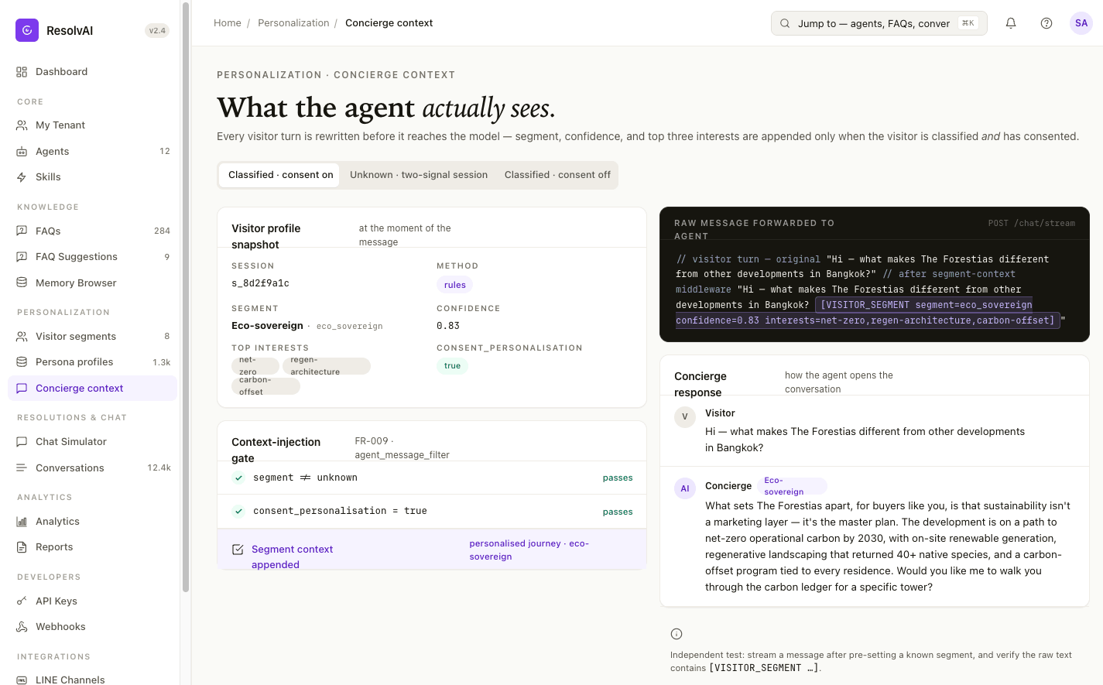
Task: Click session ID s_8d2f9a1c
Action: coord(260,283)
